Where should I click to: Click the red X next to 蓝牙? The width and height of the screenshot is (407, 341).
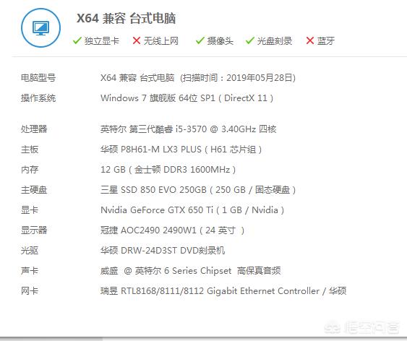pyautogui.click(x=310, y=40)
